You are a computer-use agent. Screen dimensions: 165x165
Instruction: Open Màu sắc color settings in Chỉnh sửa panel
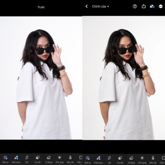point(153,160)
